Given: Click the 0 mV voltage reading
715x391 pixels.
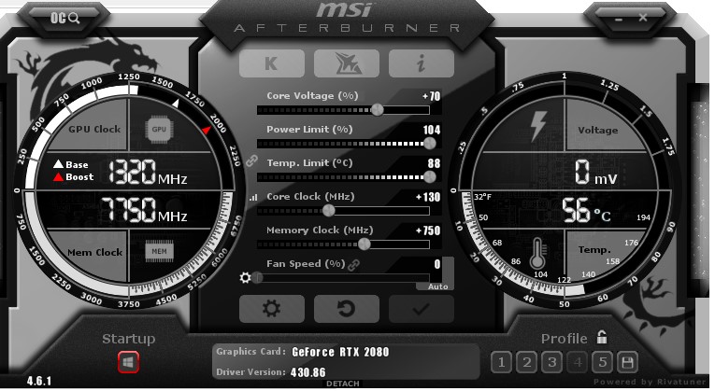Looking at the screenshot, I should pyautogui.click(x=595, y=172).
